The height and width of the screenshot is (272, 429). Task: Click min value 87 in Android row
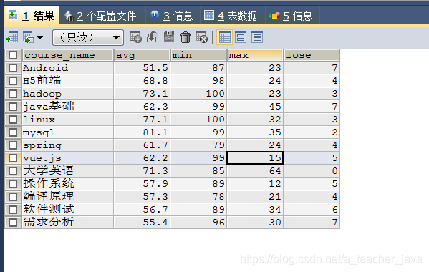[198, 68]
